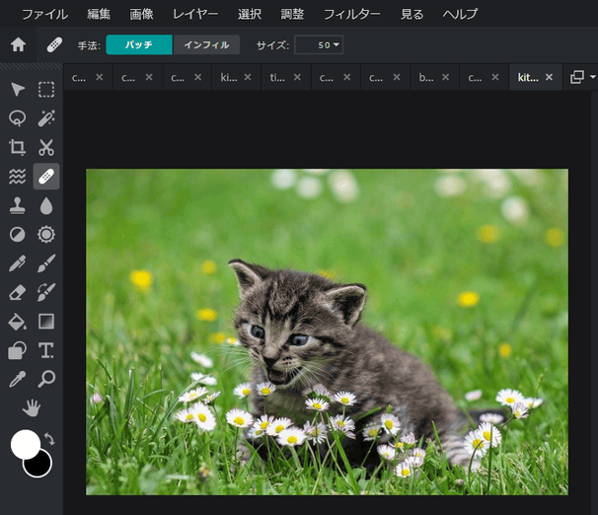Screen dimensions: 598x515
Task: Go to the home screen icon
Action: 18,45
